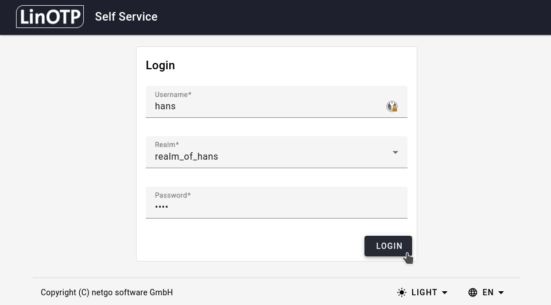This screenshot has height=305, width=551.
Task: Click the masked password dots
Action: (x=161, y=207)
